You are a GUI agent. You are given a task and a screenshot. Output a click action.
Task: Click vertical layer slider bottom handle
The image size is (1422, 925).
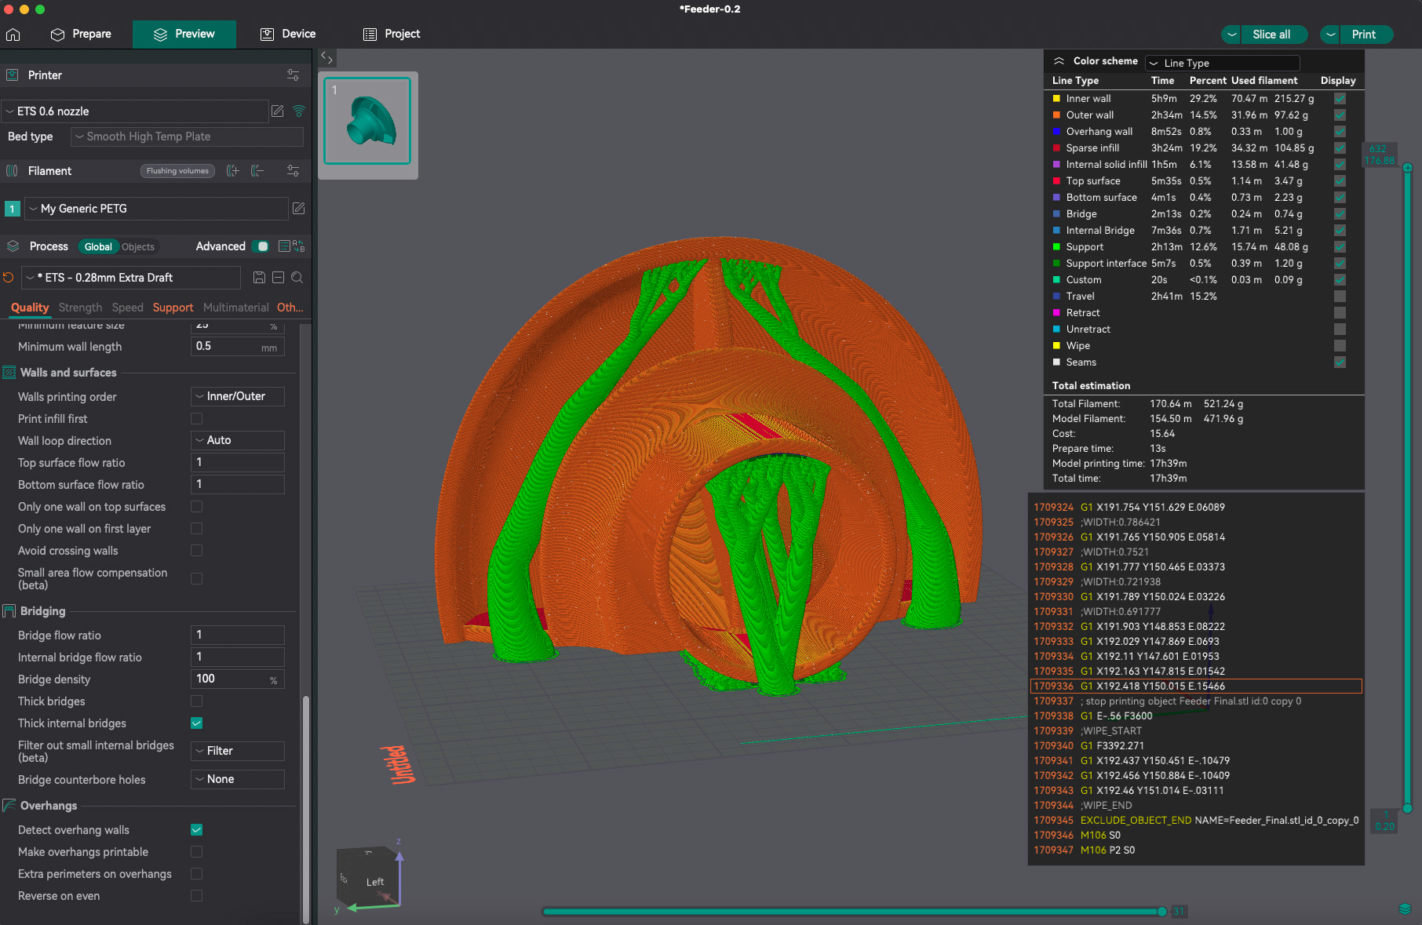coord(1407,808)
